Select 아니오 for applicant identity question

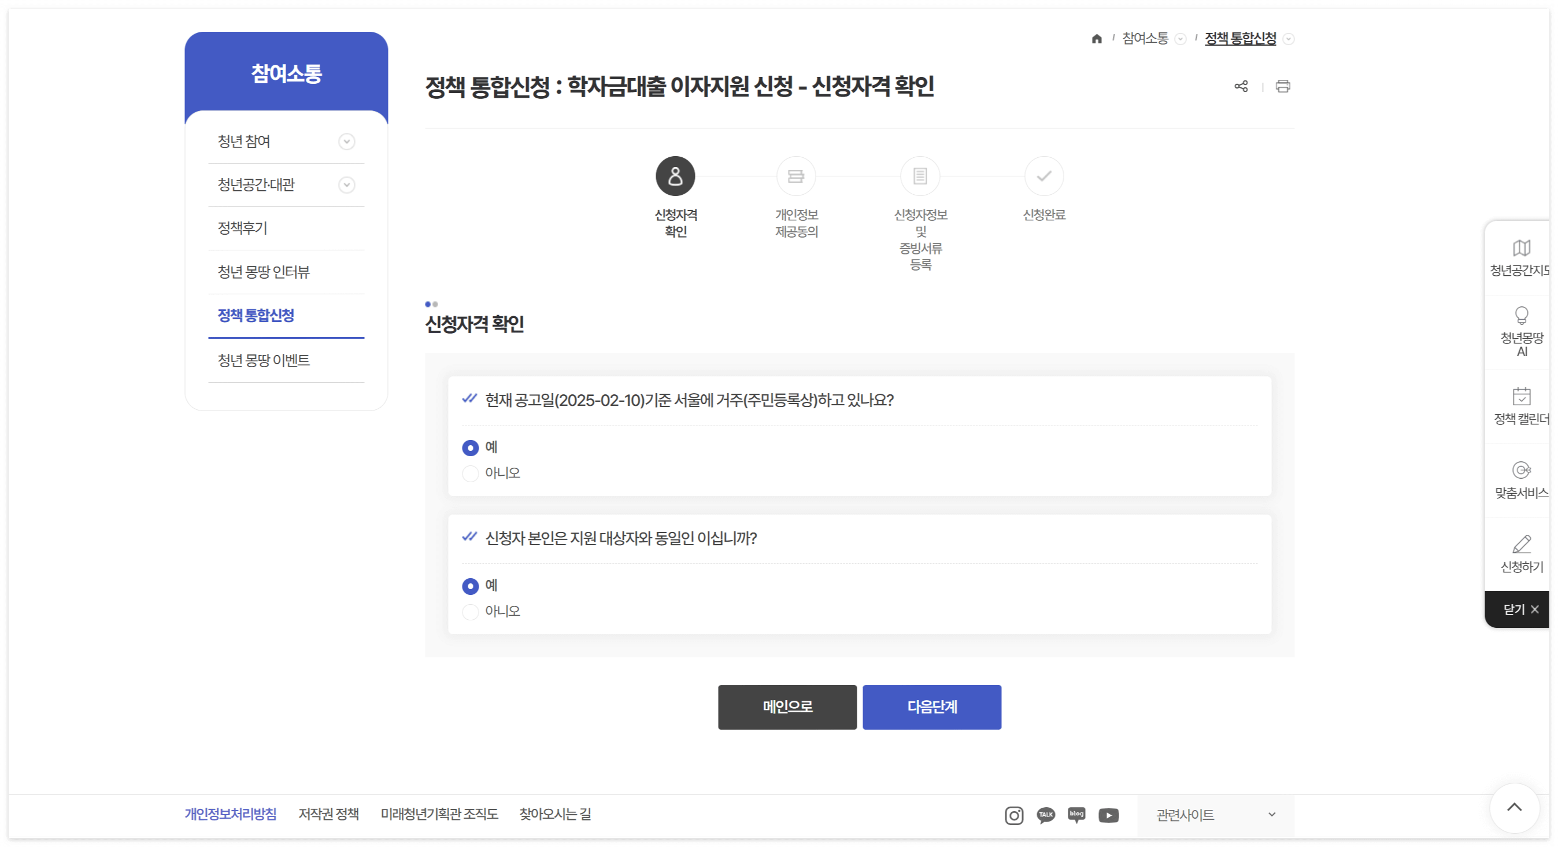[x=470, y=612]
